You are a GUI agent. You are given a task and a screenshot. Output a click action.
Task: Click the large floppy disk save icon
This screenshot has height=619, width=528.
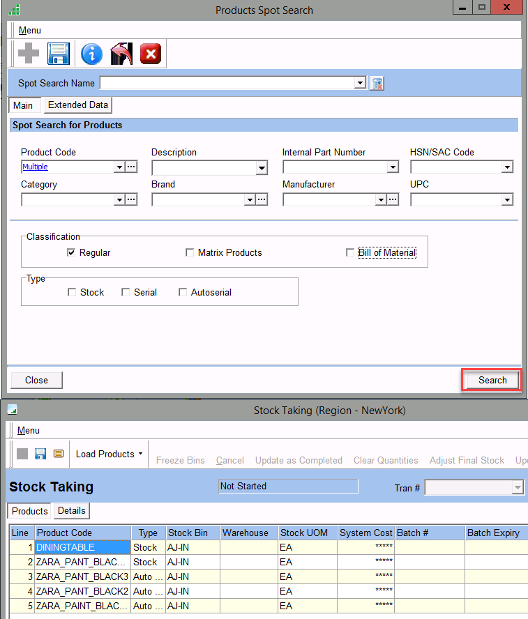(58, 54)
